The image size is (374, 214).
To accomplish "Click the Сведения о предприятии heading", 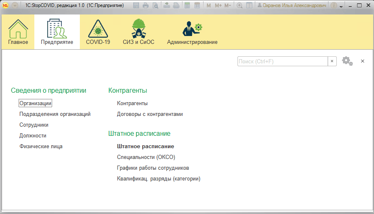I will 48,90.
